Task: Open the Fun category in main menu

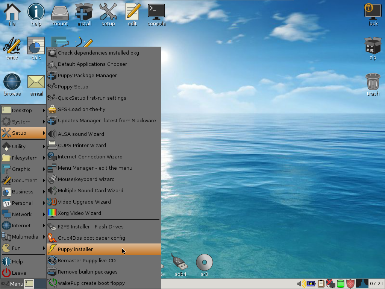Action: click(23, 248)
